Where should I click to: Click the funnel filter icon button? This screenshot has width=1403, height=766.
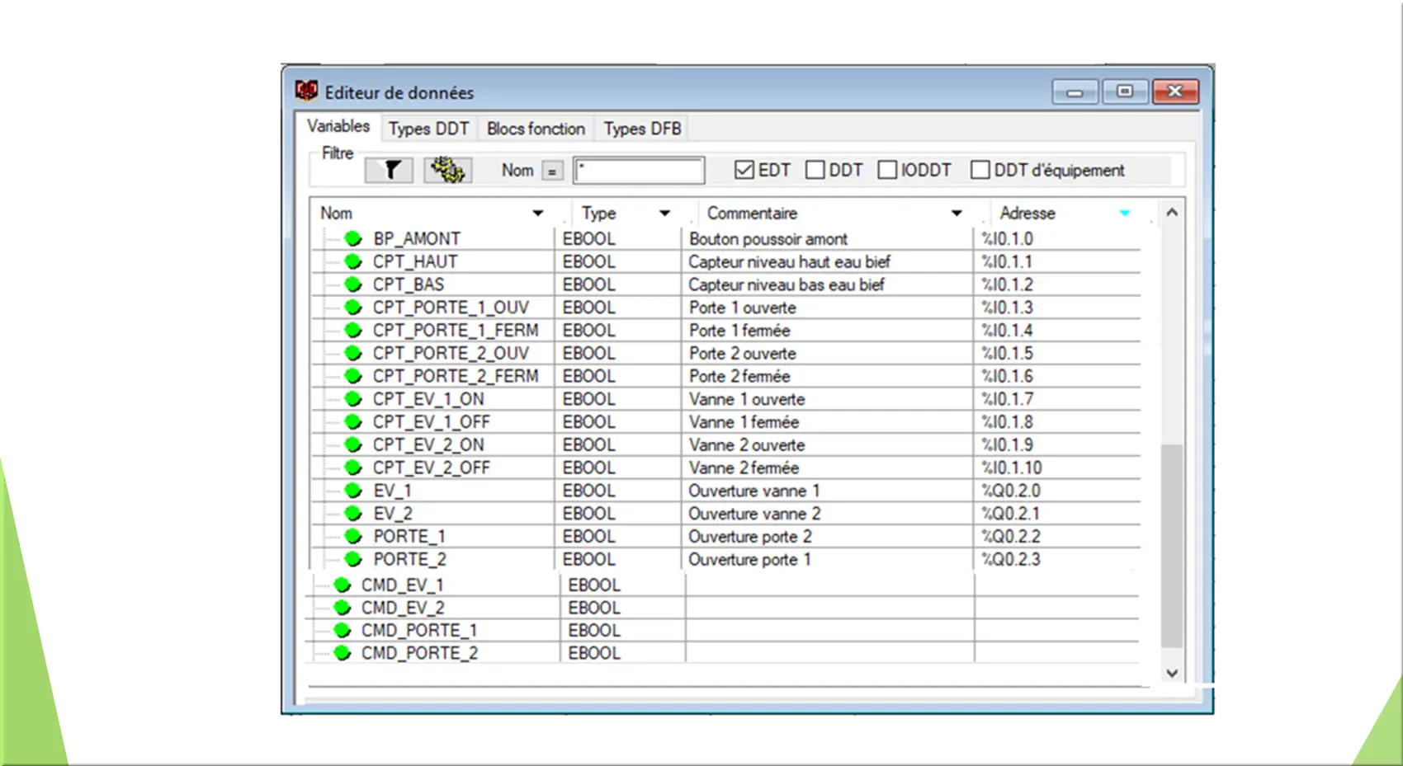click(x=389, y=171)
